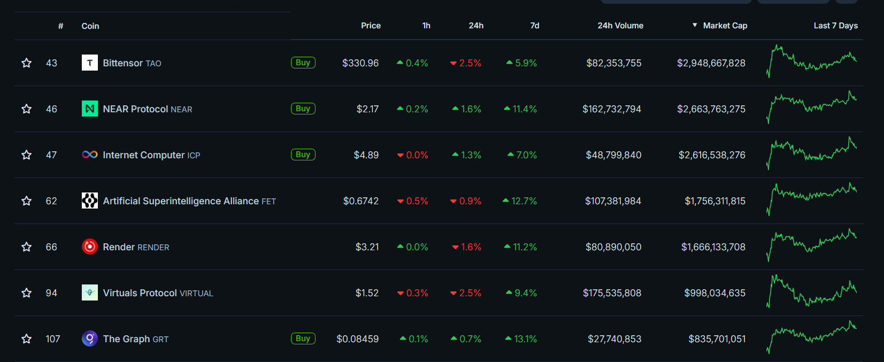Select Internet Computer market cap $2,616,538,276

pyautogui.click(x=712, y=155)
